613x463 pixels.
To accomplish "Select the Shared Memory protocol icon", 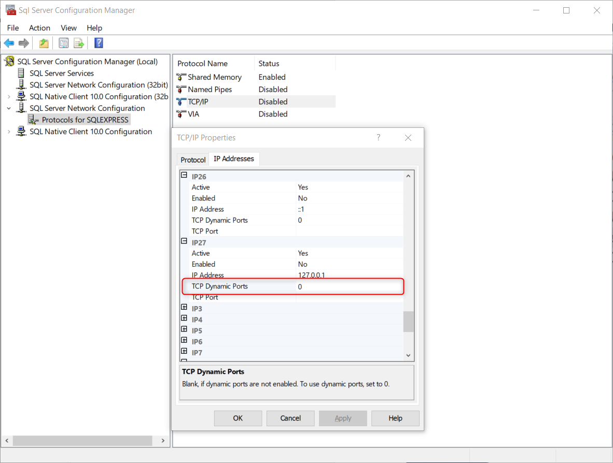I will pyautogui.click(x=181, y=77).
